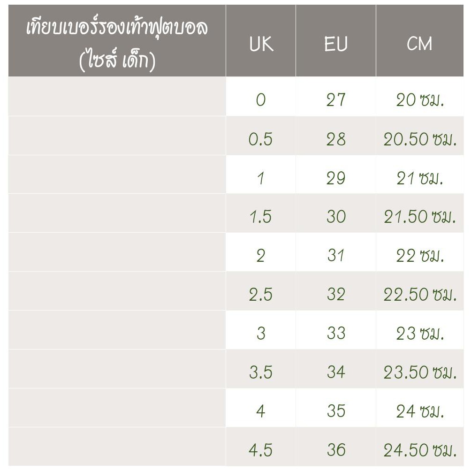Select UK size 0.5 cell
This screenshot has height=471, width=471.
pos(261,139)
